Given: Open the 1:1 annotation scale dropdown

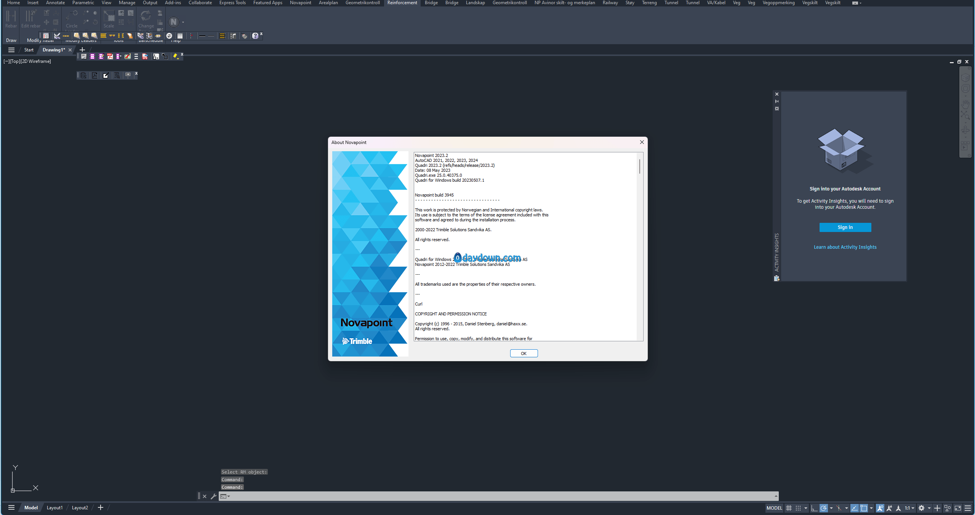Looking at the screenshot, I should click(909, 508).
